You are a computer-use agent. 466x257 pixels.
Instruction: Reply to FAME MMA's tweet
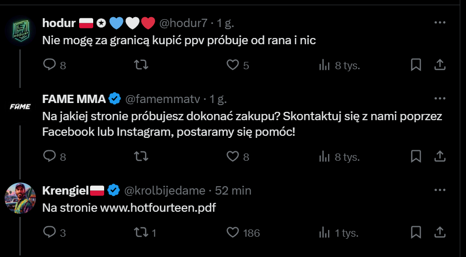[x=49, y=156]
